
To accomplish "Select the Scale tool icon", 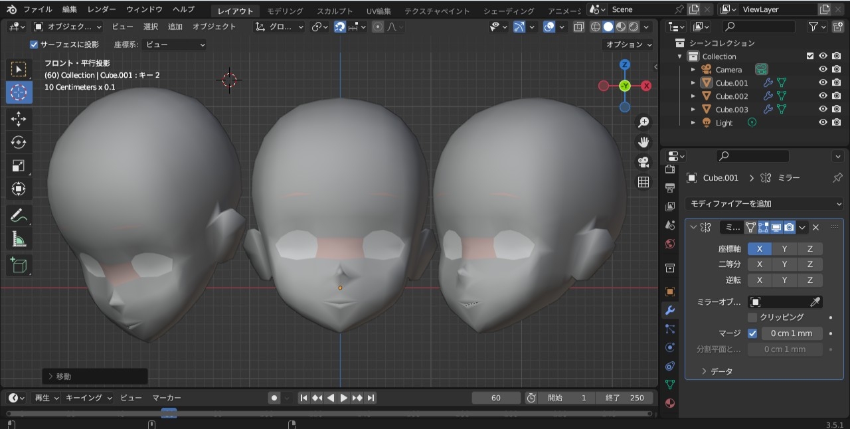I will [19, 166].
